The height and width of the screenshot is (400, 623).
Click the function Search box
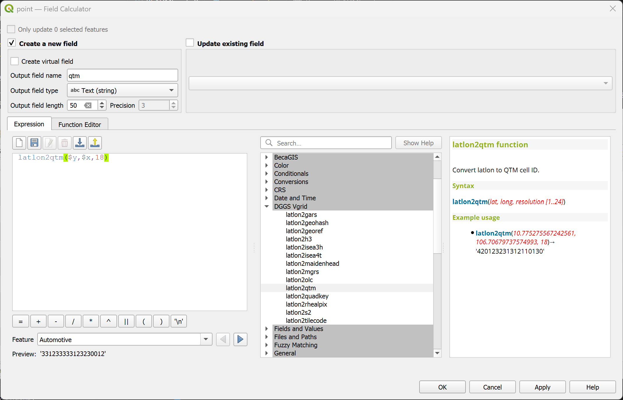(332, 143)
